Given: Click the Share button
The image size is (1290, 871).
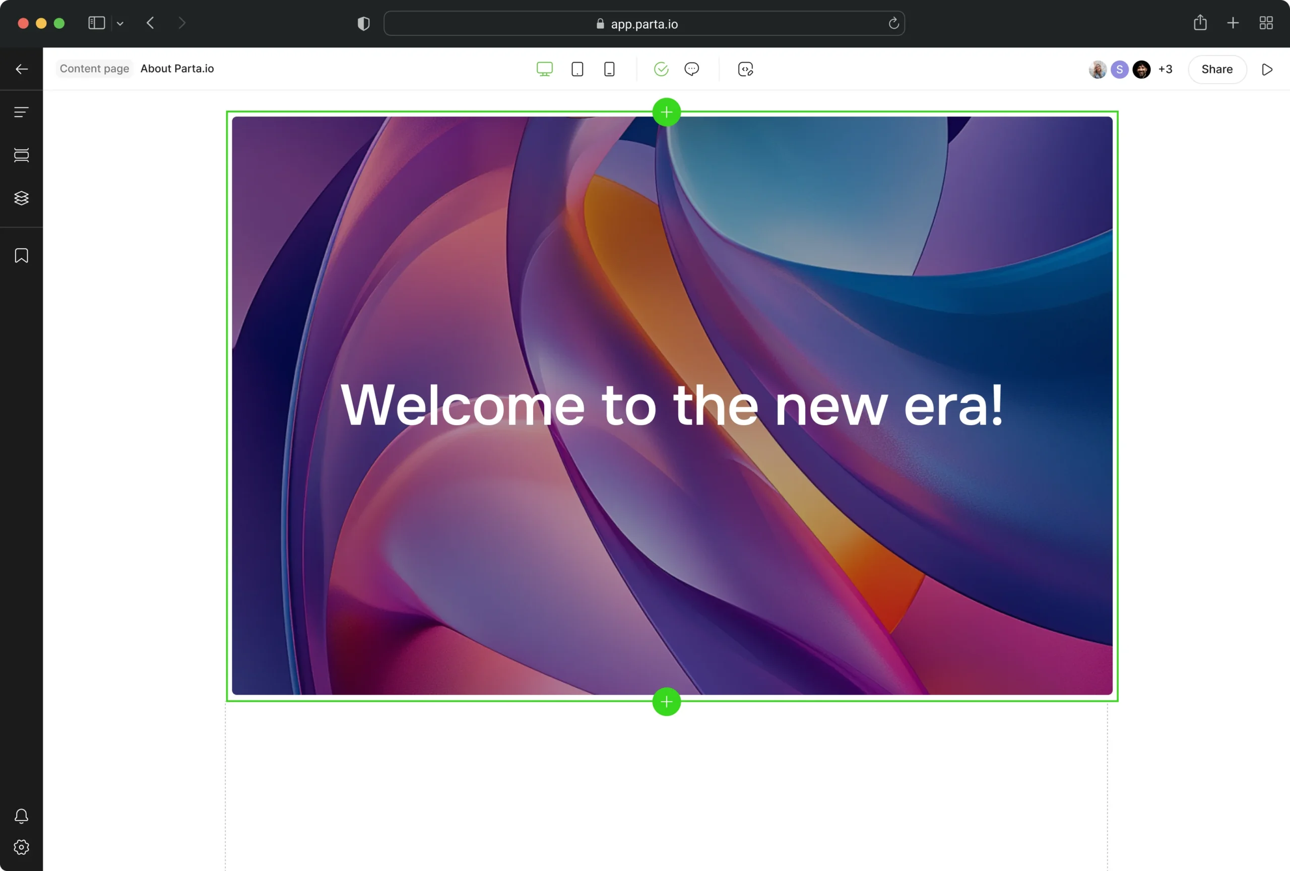Looking at the screenshot, I should (x=1217, y=69).
